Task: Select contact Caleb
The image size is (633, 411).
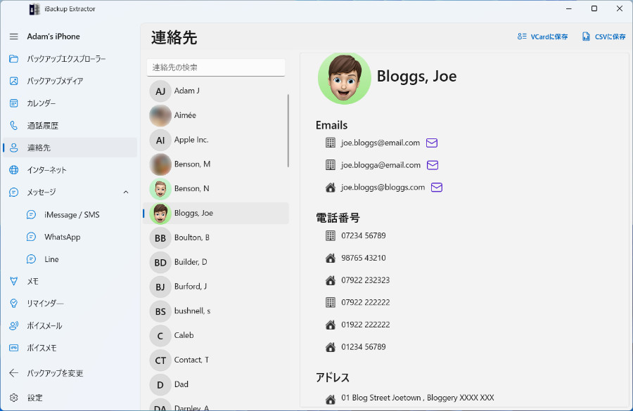Action: click(216, 336)
